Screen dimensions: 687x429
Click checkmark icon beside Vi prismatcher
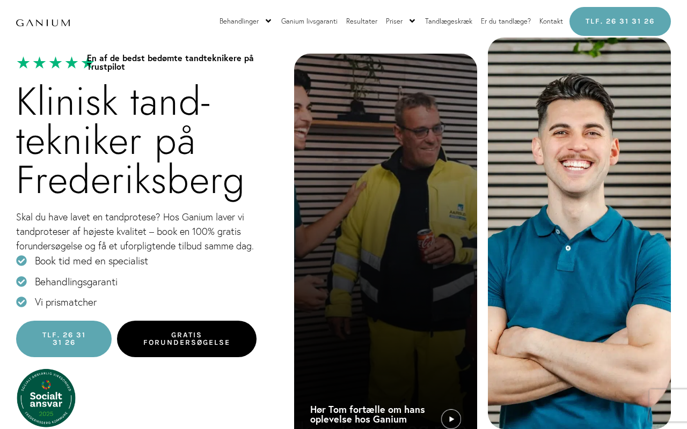point(21,302)
